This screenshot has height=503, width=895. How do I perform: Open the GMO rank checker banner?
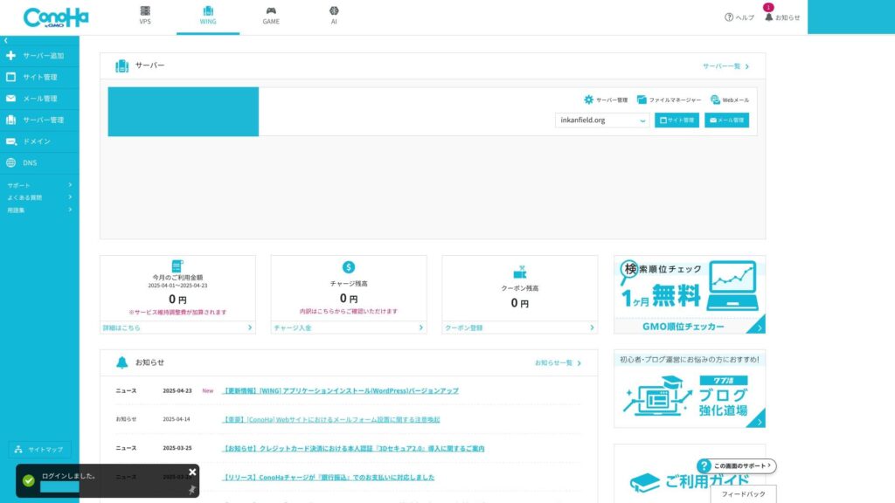[x=689, y=294]
